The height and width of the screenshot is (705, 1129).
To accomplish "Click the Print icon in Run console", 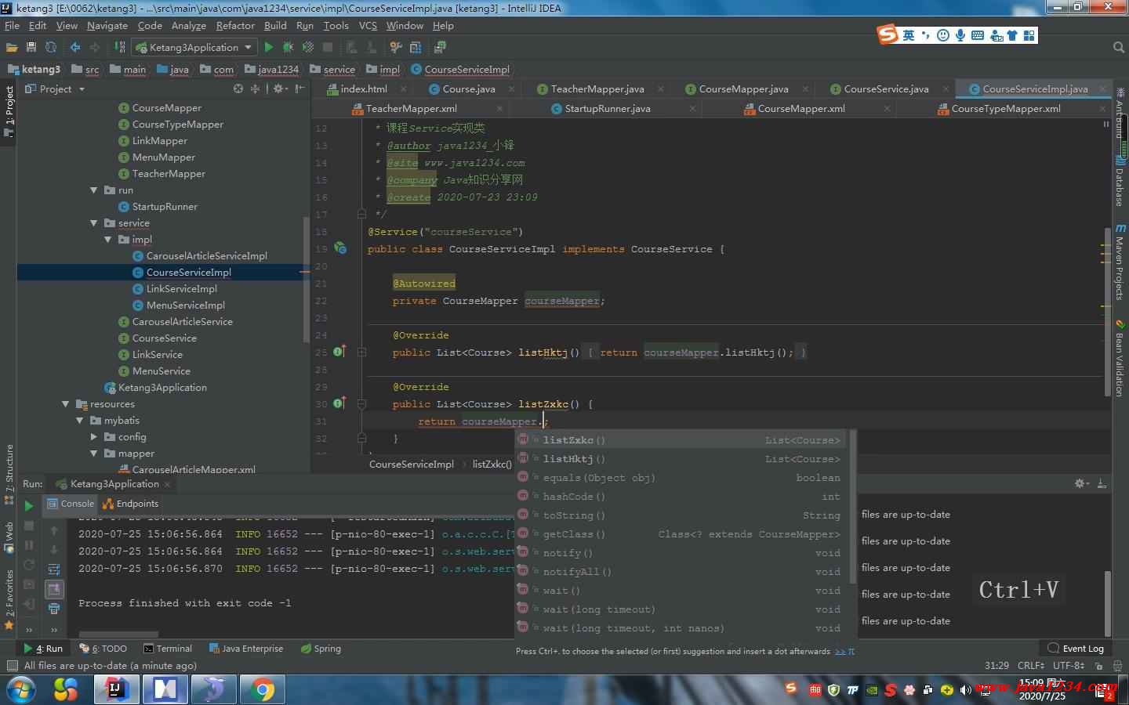I will [54, 609].
